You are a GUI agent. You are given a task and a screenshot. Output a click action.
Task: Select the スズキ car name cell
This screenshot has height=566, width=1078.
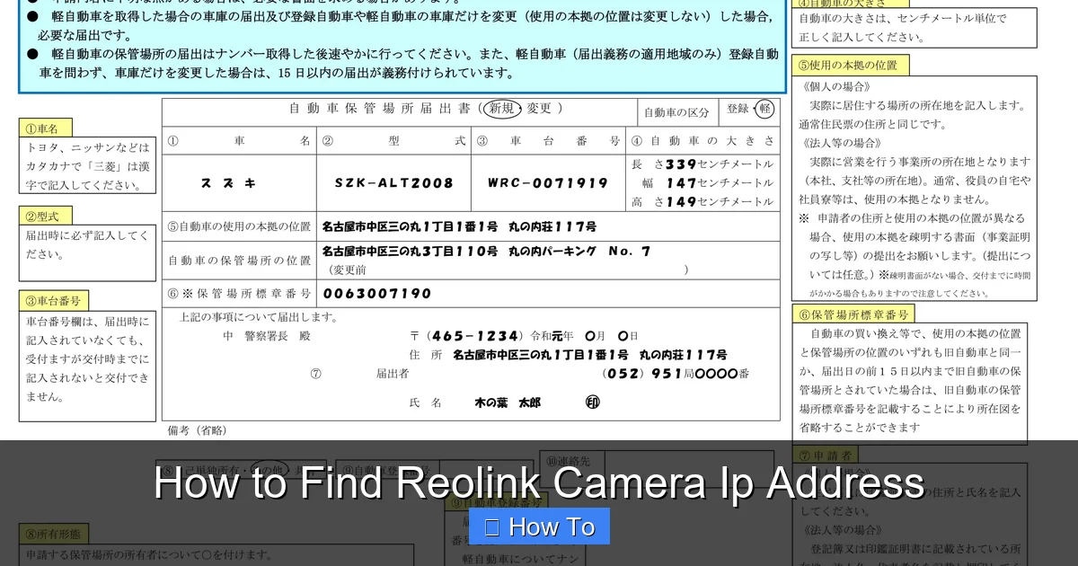coord(239,183)
